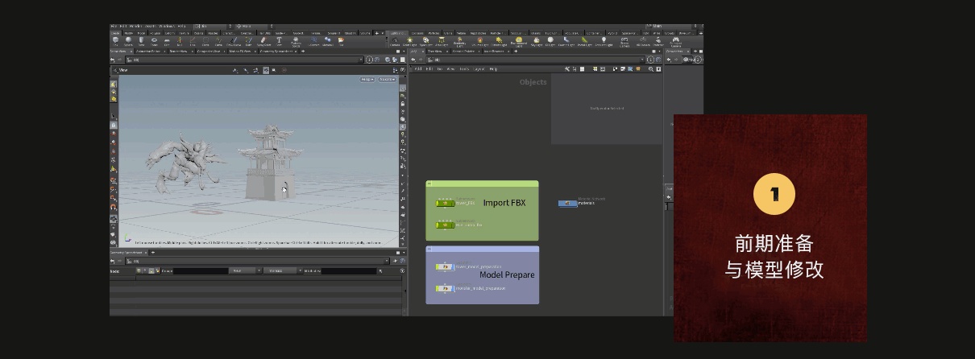Click the network editor wrench tools icon
Image resolution: width=975 pixels, height=359 pixels.
566,69
